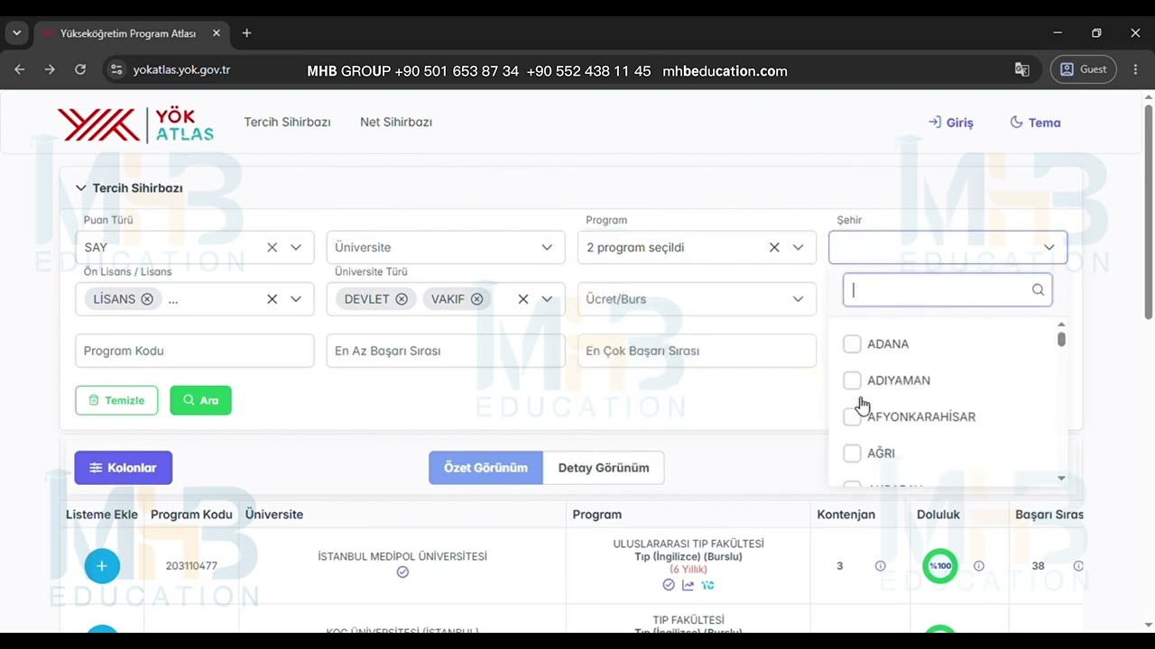Click program code 203110477
The width and height of the screenshot is (1155, 649).
pos(191,566)
